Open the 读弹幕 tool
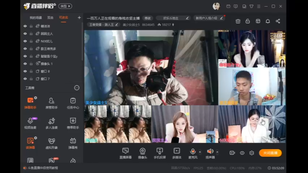The image size is (308, 173). (30, 143)
